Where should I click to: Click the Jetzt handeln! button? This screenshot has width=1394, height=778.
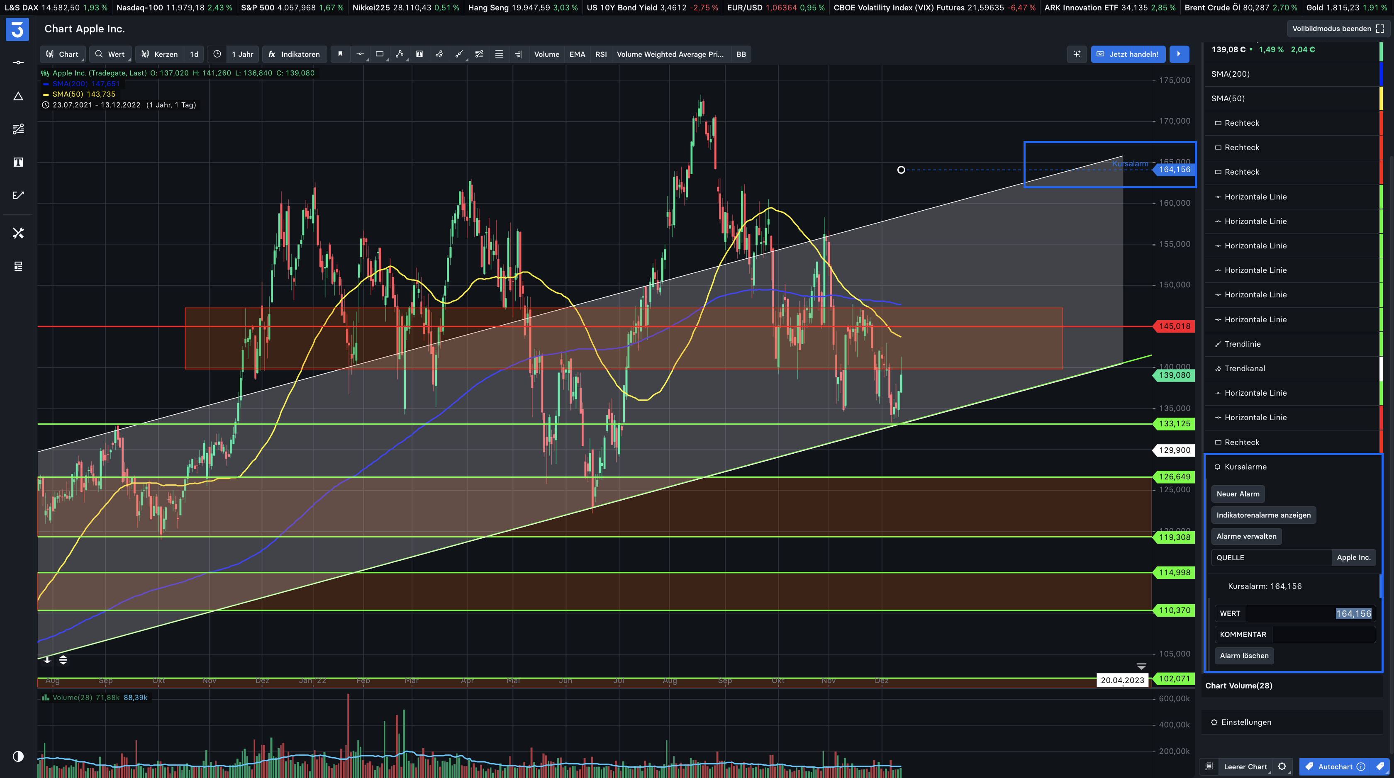pyautogui.click(x=1128, y=54)
